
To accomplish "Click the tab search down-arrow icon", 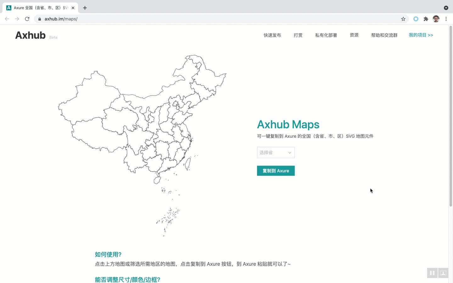I will tap(446, 8).
